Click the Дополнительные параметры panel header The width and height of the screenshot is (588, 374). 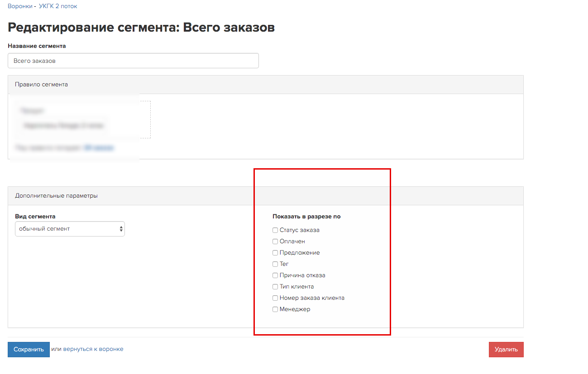click(266, 196)
